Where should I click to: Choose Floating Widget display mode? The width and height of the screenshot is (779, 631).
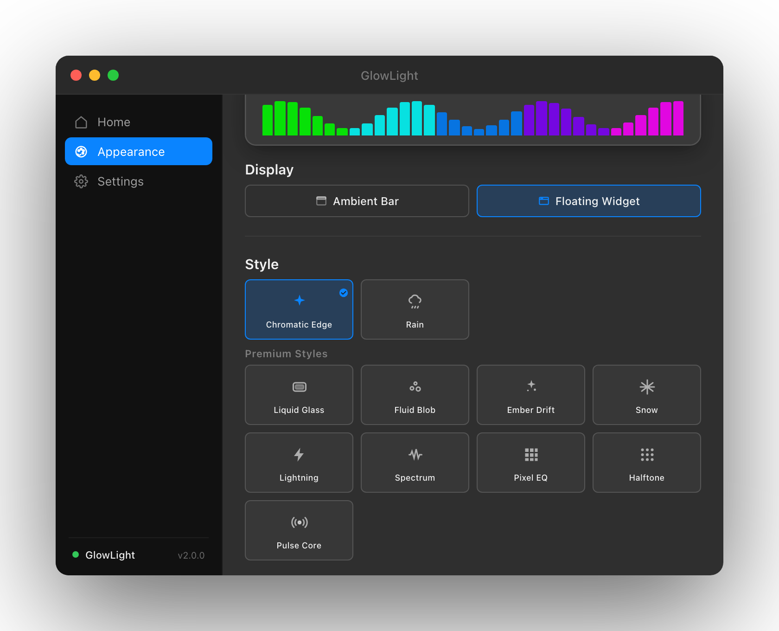coord(589,201)
